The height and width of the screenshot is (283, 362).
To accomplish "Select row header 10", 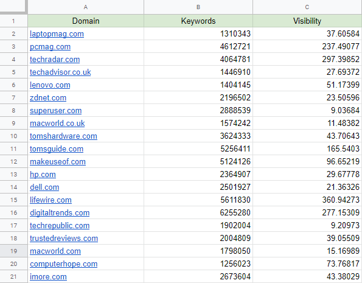I will click(x=13, y=136).
